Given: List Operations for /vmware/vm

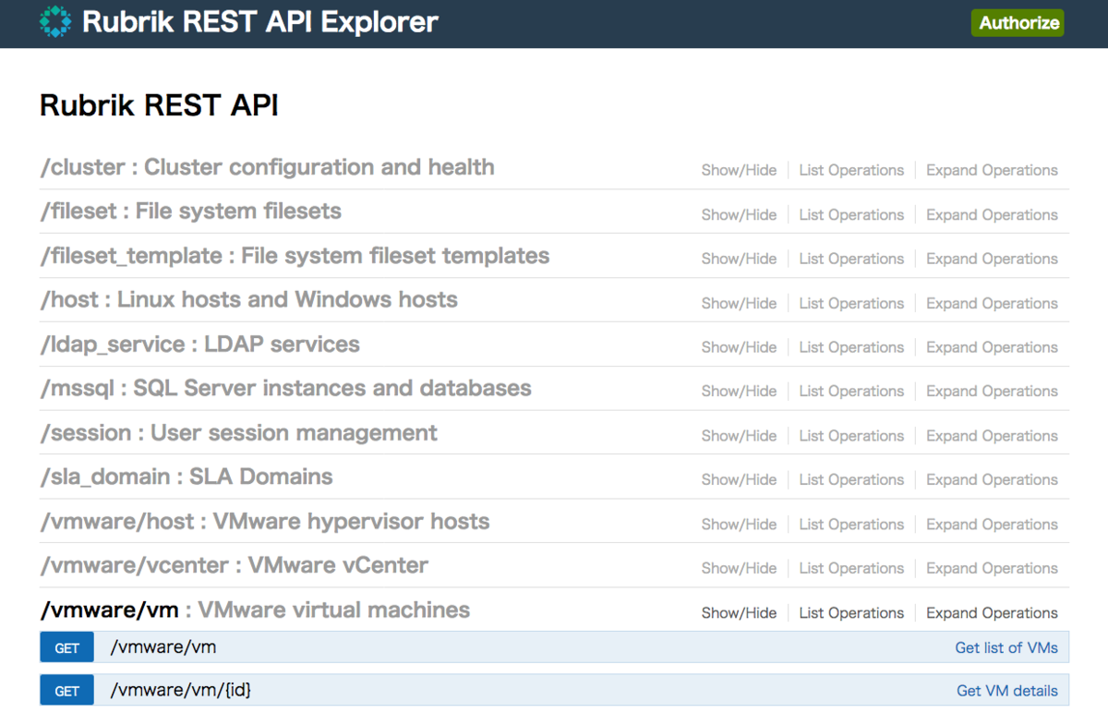Looking at the screenshot, I should pyautogui.click(x=851, y=612).
